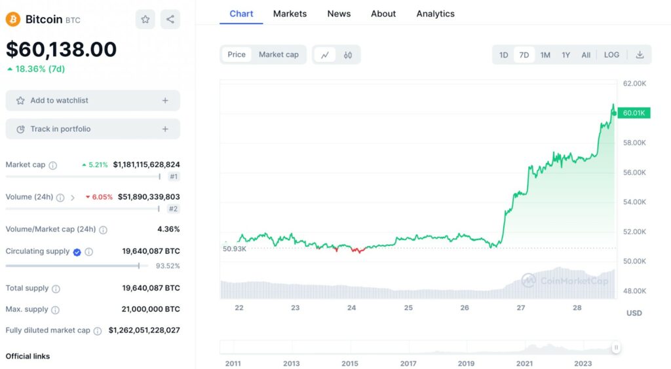
Task: Click the 6.05% volume change
Action: 100,197
